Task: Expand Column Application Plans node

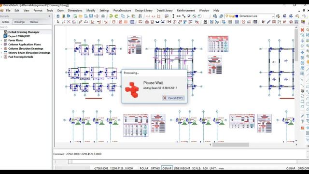Action: pos(1,44)
